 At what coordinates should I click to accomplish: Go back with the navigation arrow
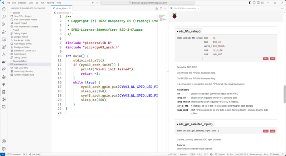[93, 3]
